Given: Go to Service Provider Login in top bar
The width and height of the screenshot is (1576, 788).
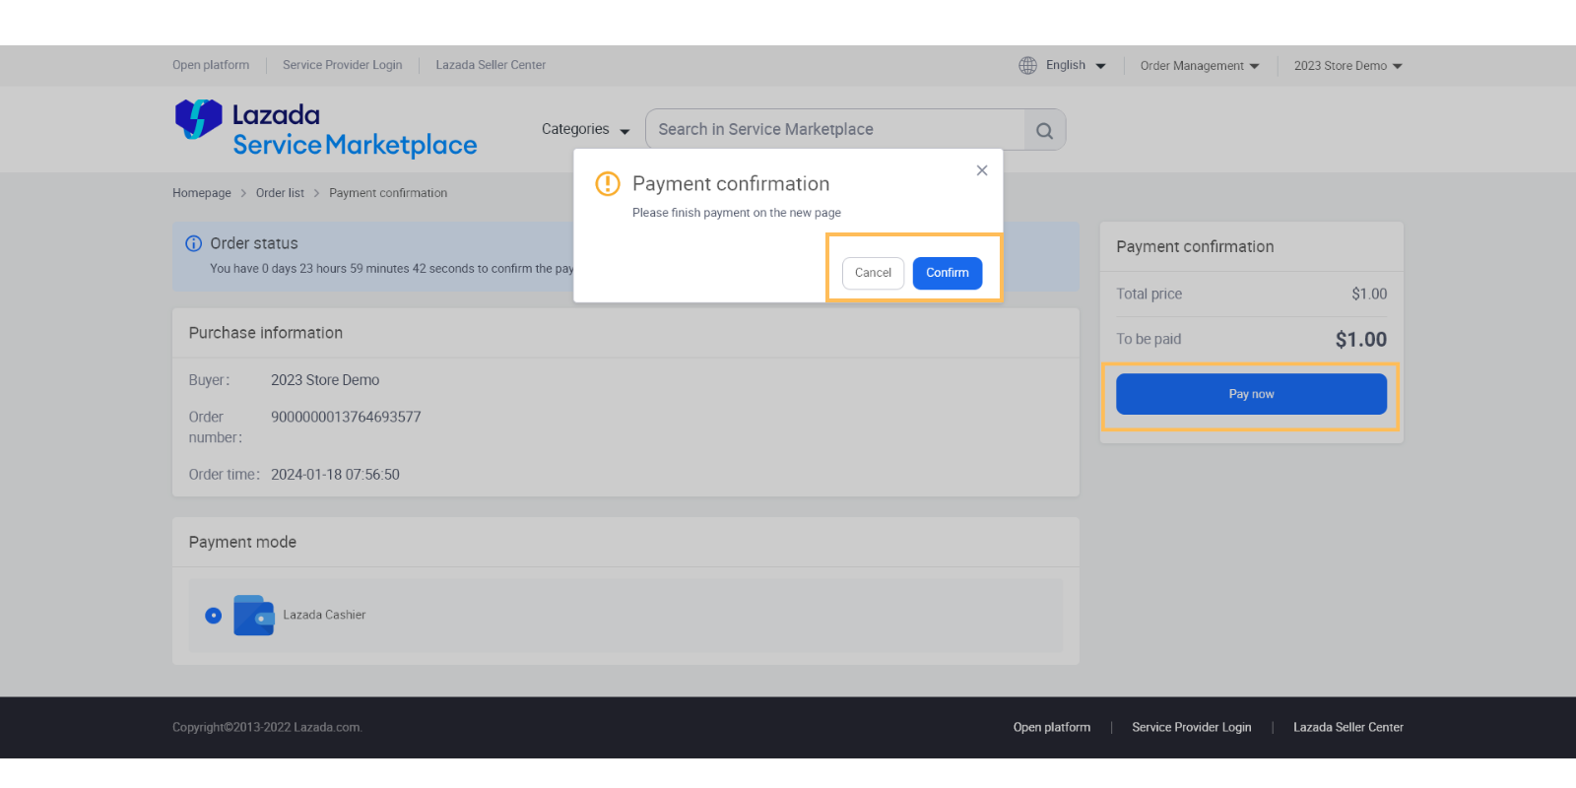Looking at the screenshot, I should 342,65.
